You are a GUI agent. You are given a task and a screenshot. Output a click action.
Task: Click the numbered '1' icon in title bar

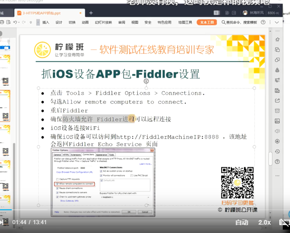coord(216,13)
